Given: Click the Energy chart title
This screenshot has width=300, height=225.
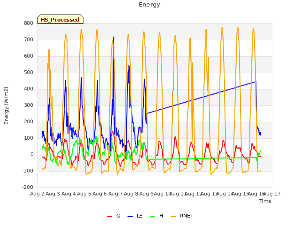Looking at the screenshot, I should (150, 5).
